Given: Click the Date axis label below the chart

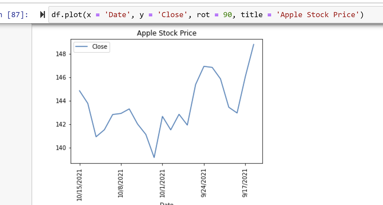Looking at the screenshot, I should (167, 204).
